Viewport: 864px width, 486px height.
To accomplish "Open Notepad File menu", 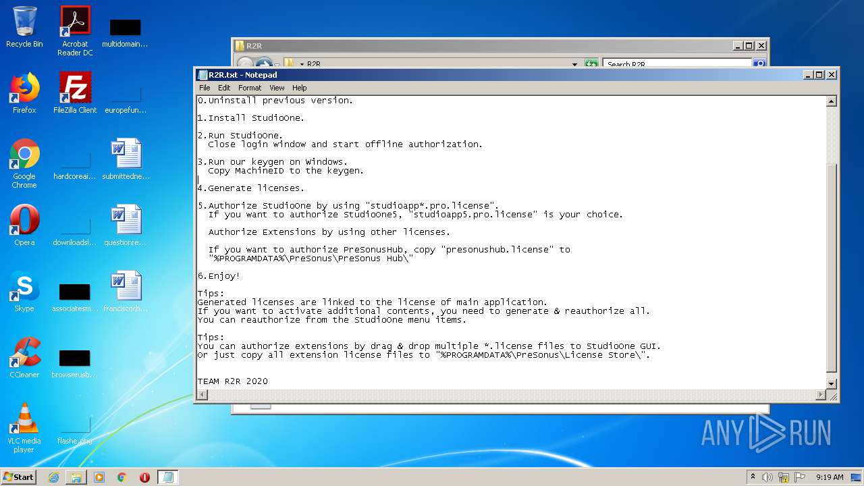I will (x=205, y=88).
